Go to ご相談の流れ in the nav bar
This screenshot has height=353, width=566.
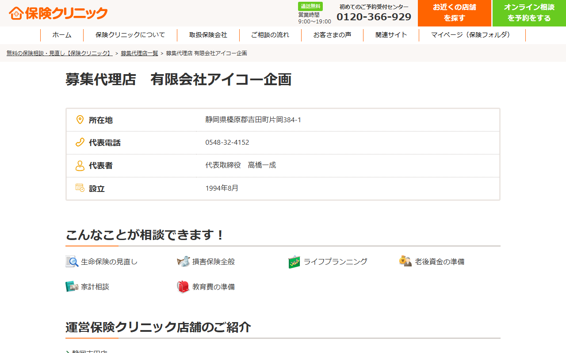click(x=270, y=35)
